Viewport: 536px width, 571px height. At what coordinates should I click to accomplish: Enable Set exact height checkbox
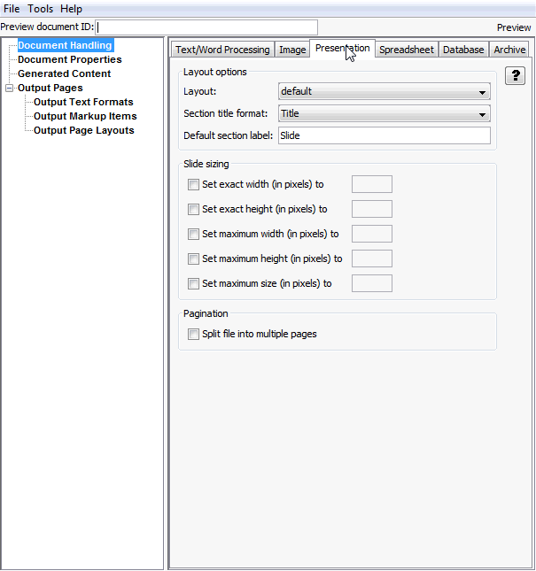(x=193, y=210)
